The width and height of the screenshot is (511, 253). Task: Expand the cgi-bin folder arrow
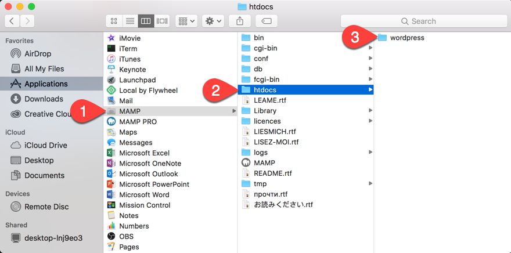coord(370,48)
